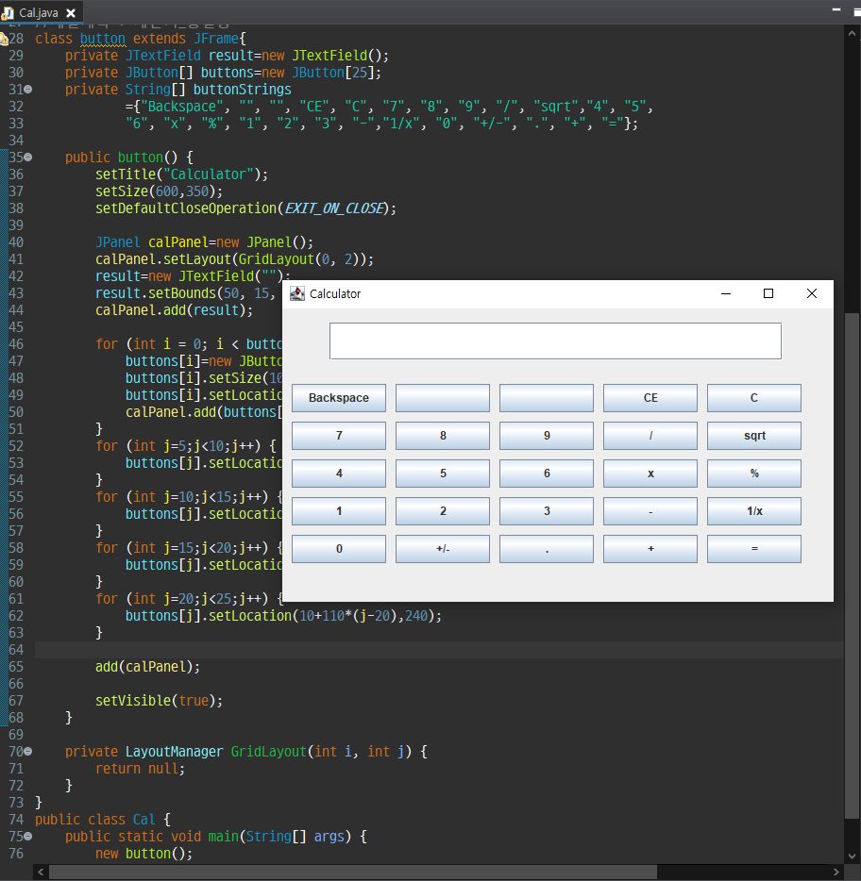Click 'add(calPanel);' on line 65
Image resolution: width=861 pixels, height=881 pixels.
pyautogui.click(x=147, y=667)
